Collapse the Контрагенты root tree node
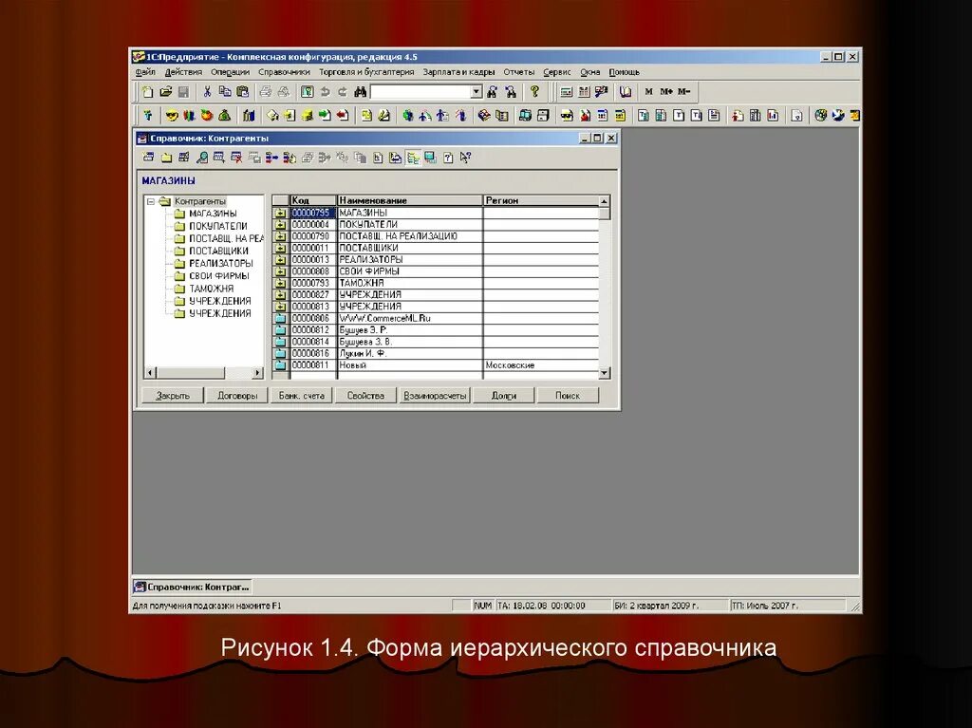The image size is (972, 728). click(x=150, y=201)
